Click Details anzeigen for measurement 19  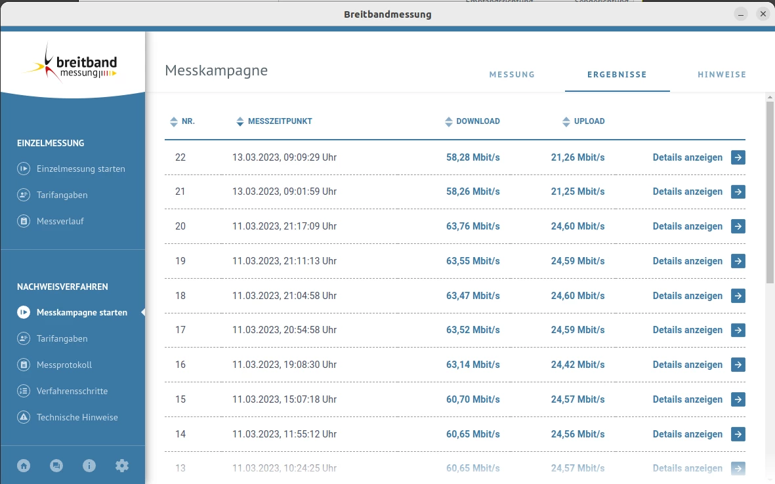point(688,261)
